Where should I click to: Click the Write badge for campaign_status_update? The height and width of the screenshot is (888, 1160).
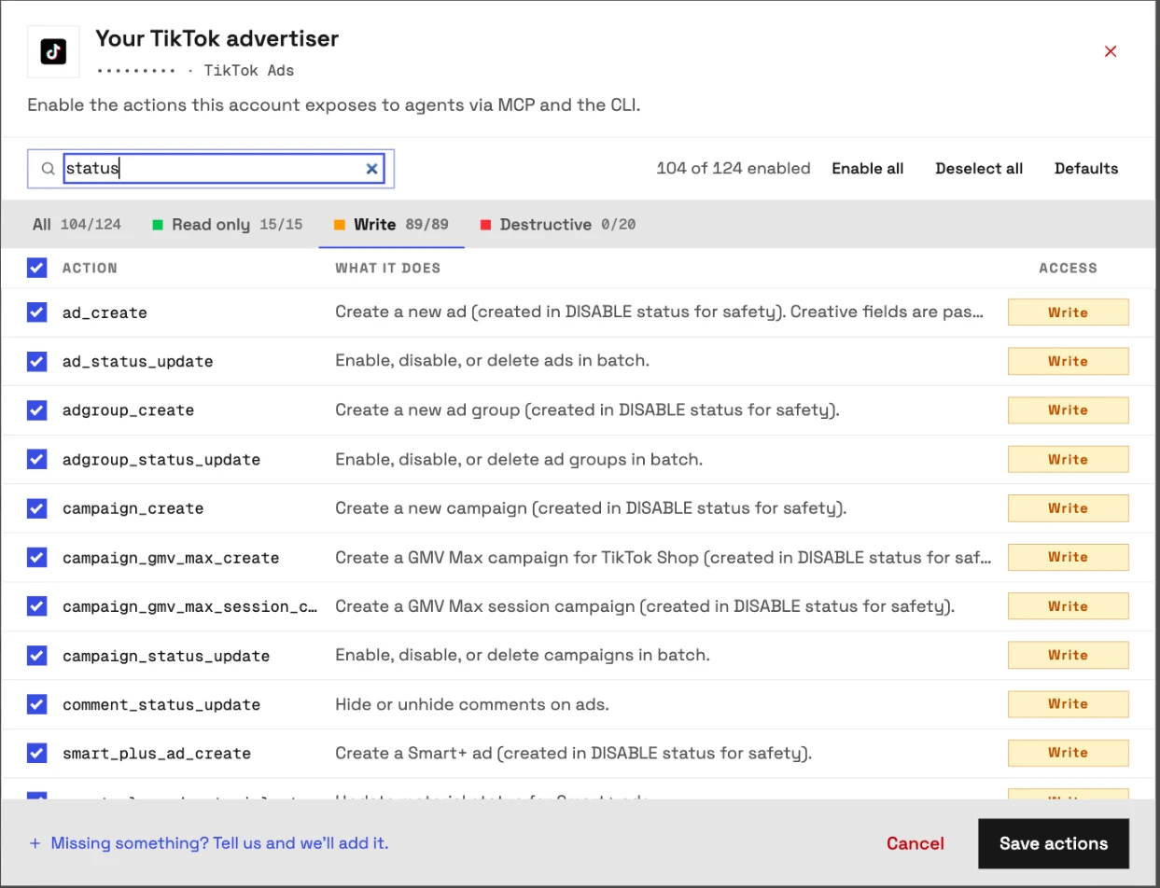pyautogui.click(x=1068, y=655)
